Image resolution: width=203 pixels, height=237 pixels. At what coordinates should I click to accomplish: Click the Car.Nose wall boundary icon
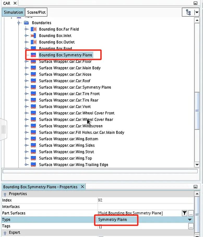pos(33,74)
